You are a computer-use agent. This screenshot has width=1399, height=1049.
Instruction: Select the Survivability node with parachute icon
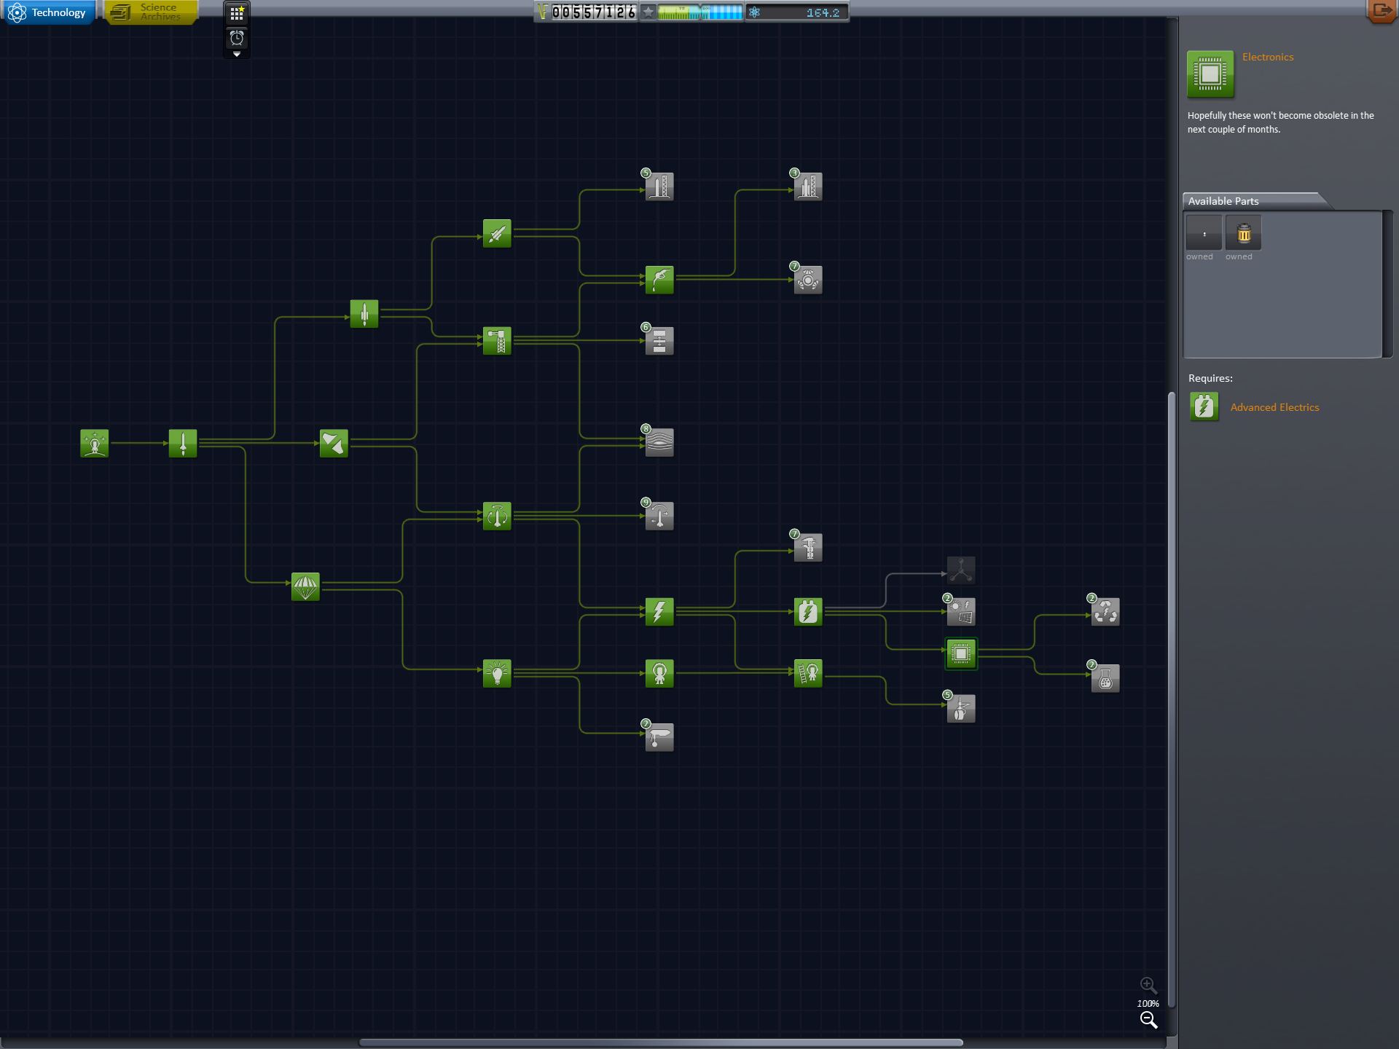click(305, 586)
